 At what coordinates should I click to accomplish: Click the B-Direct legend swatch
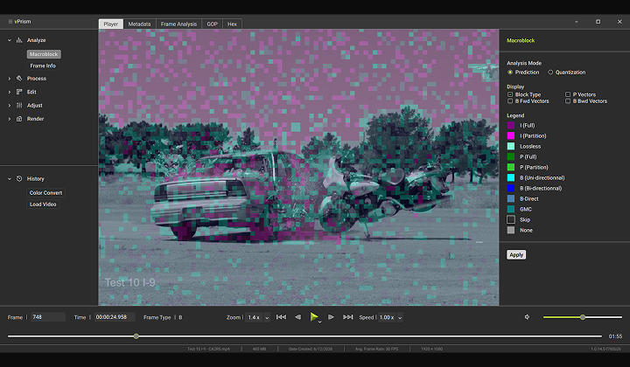[511, 198]
